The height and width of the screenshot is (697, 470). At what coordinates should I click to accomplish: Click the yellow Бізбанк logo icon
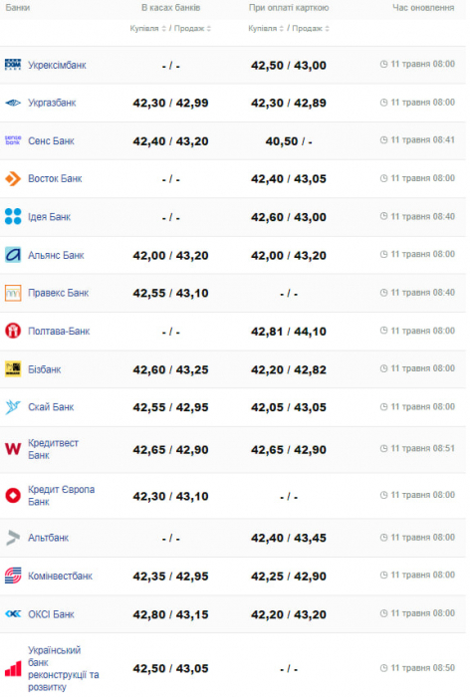[13, 369]
